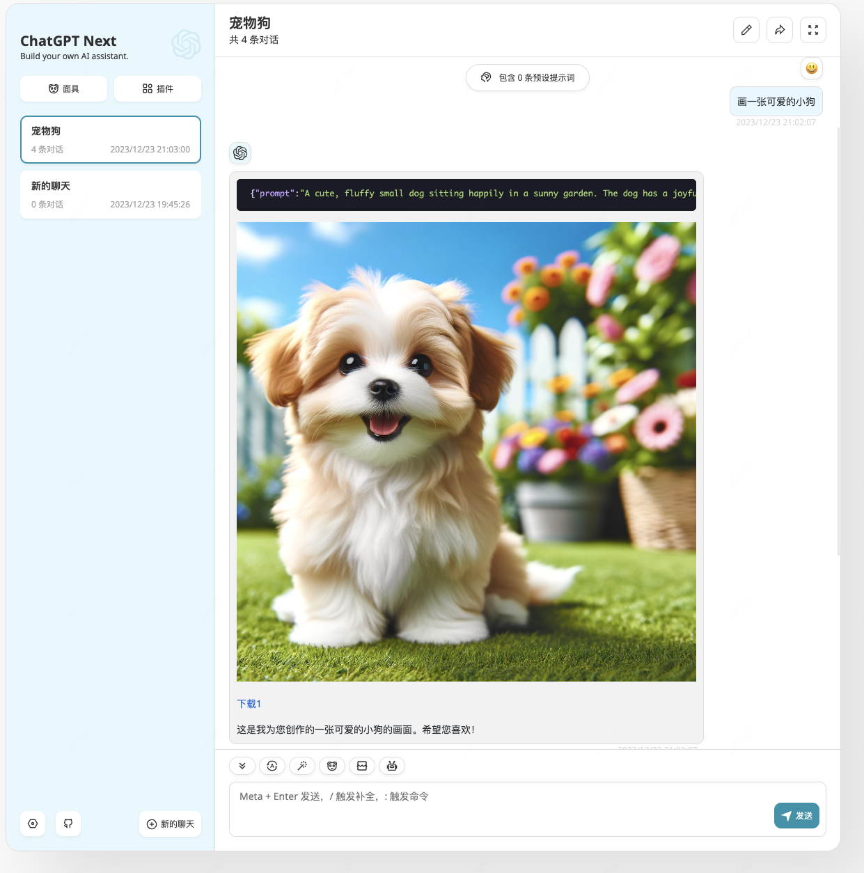Viewport: 864px width, 873px height.
Task: Open the 面具 tab in sidebar
Action: click(63, 88)
